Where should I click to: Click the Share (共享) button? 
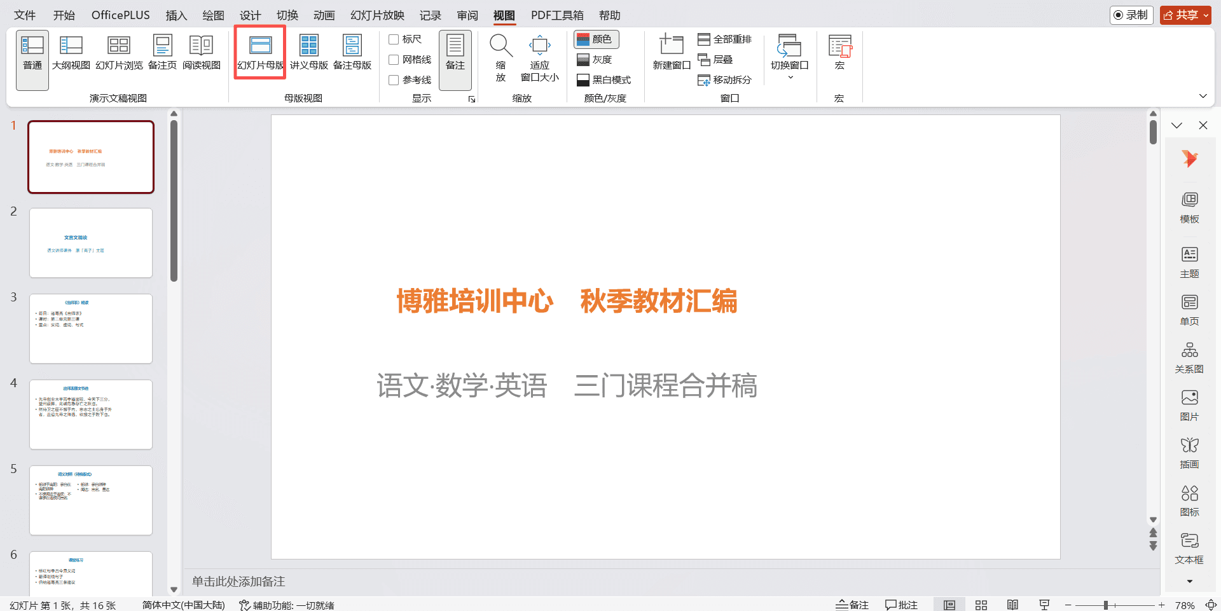coord(1180,15)
